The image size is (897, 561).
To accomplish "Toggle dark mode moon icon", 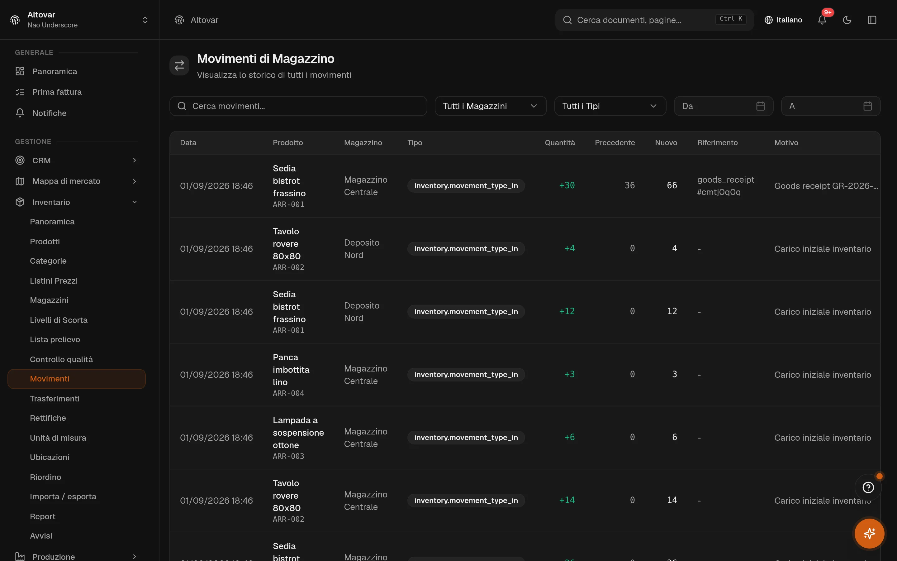I will coord(847,20).
